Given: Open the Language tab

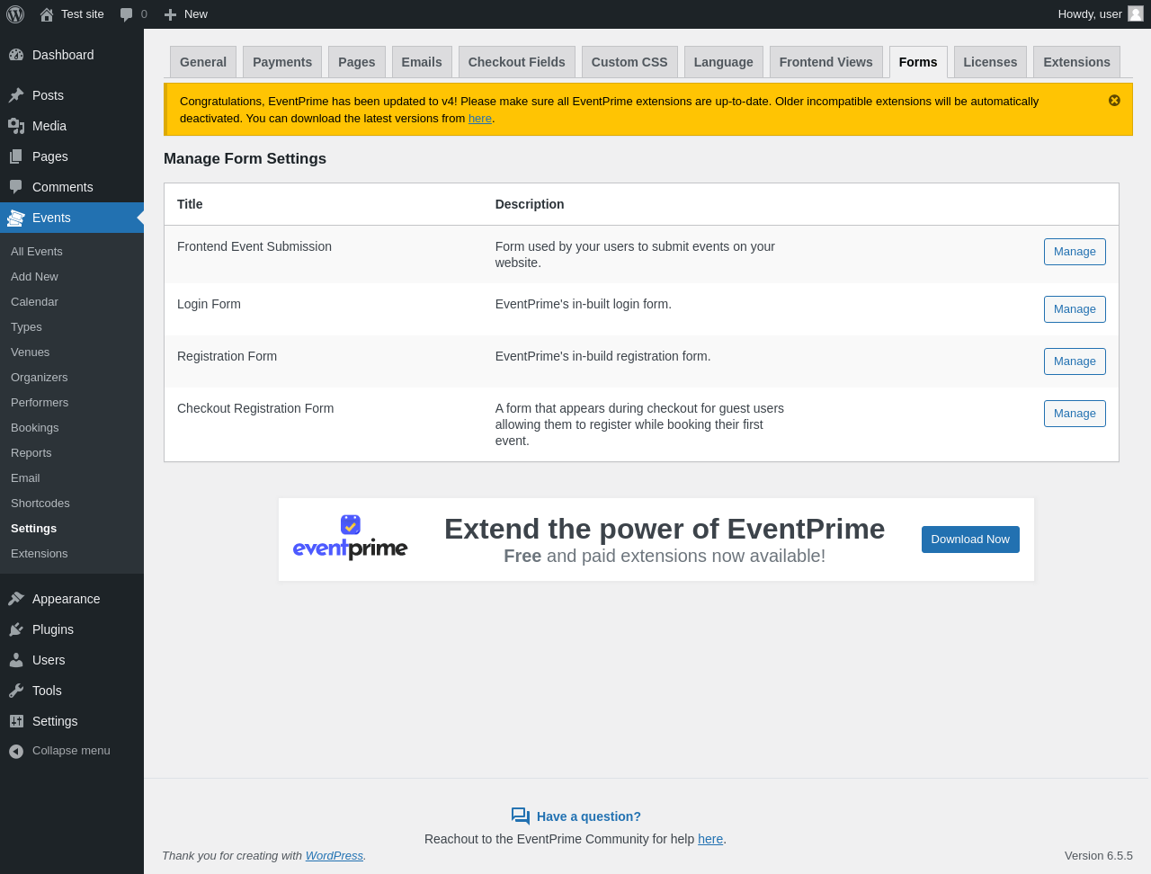Looking at the screenshot, I should click(x=724, y=62).
